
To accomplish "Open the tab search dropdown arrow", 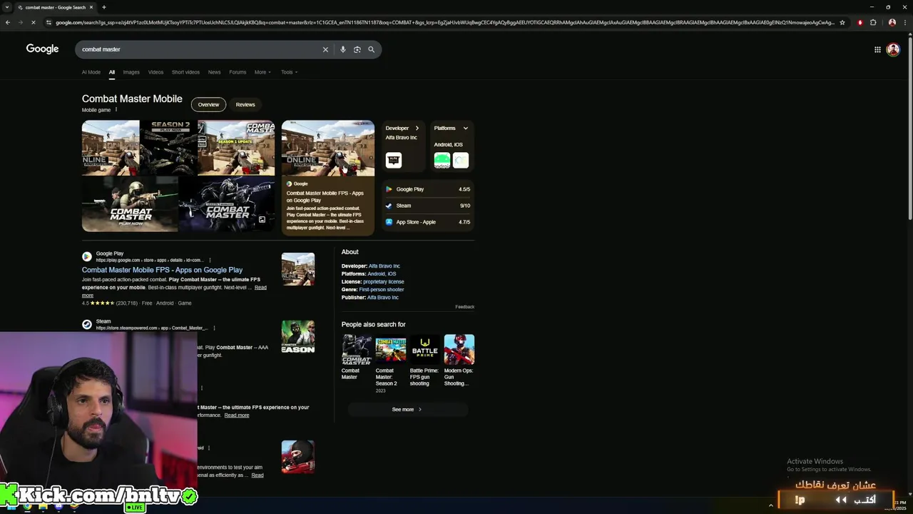I will 7,7.
